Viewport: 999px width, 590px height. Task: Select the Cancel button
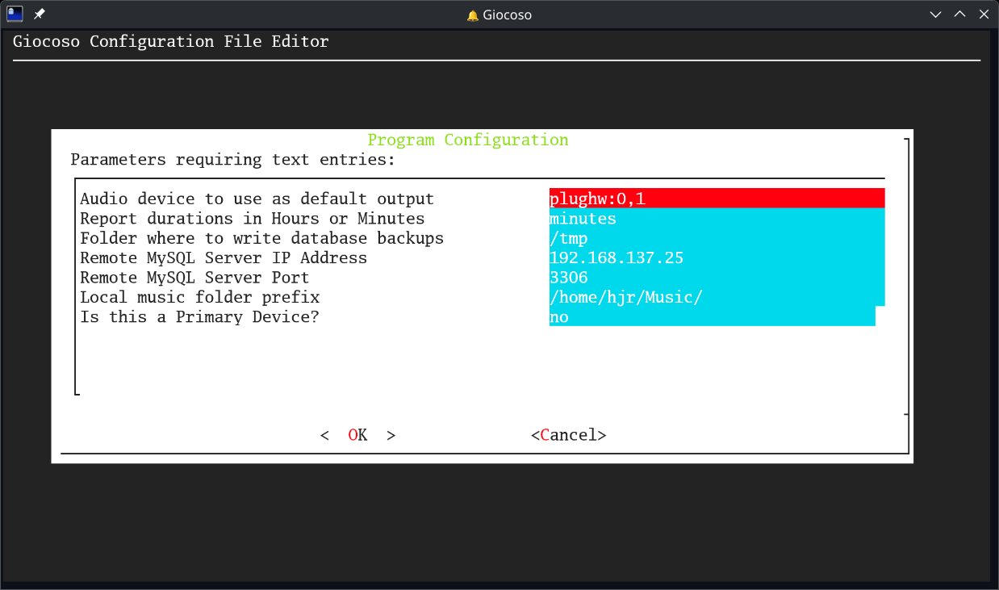(568, 435)
